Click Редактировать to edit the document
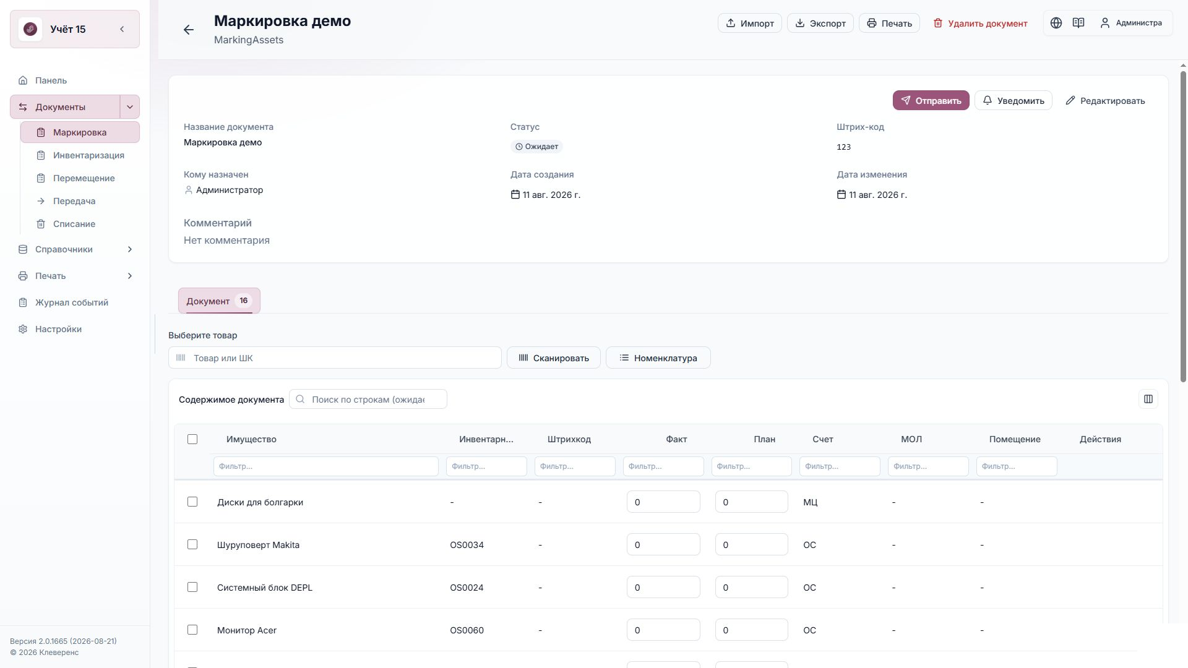Image resolution: width=1188 pixels, height=668 pixels. (x=1105, y=100)
